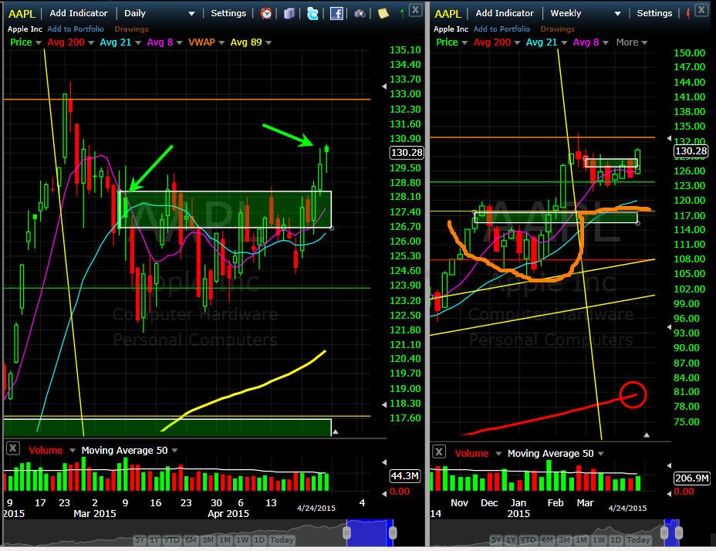Take a chart snapshot with camera icon
Image resolution: width=716 pixels, height=551 pixels.
coord(360,14)
